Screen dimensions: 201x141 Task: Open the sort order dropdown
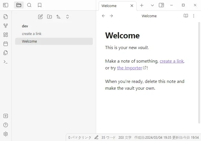[x=58, y=17]
